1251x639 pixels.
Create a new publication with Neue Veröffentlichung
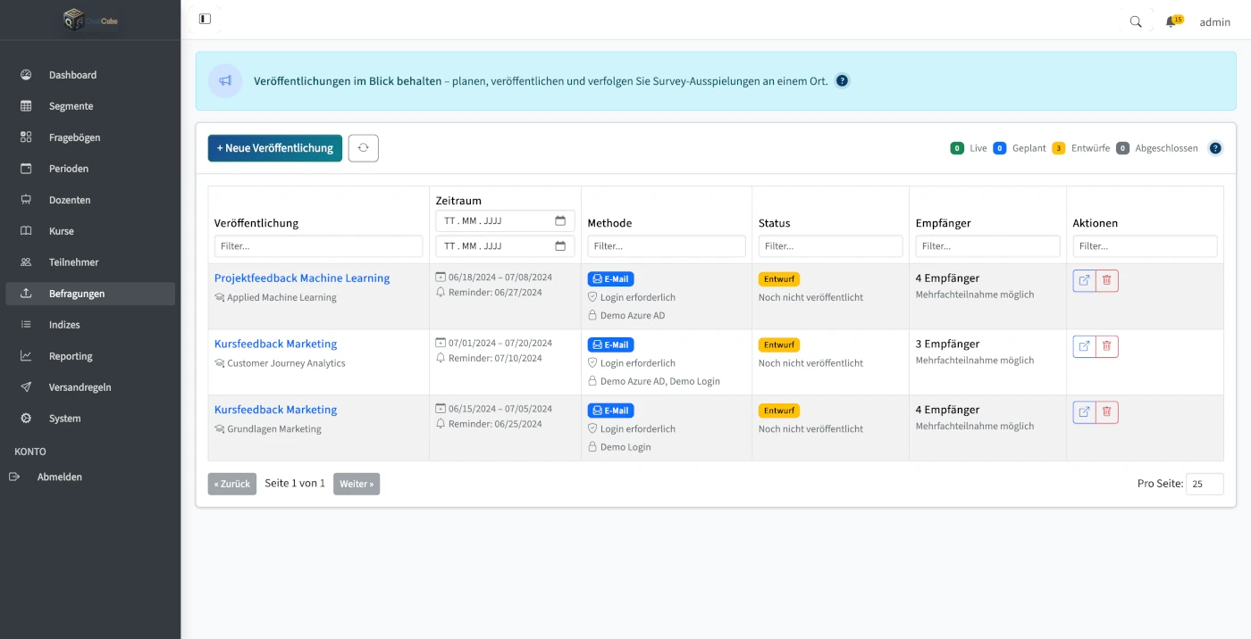(x=274, y=147)
